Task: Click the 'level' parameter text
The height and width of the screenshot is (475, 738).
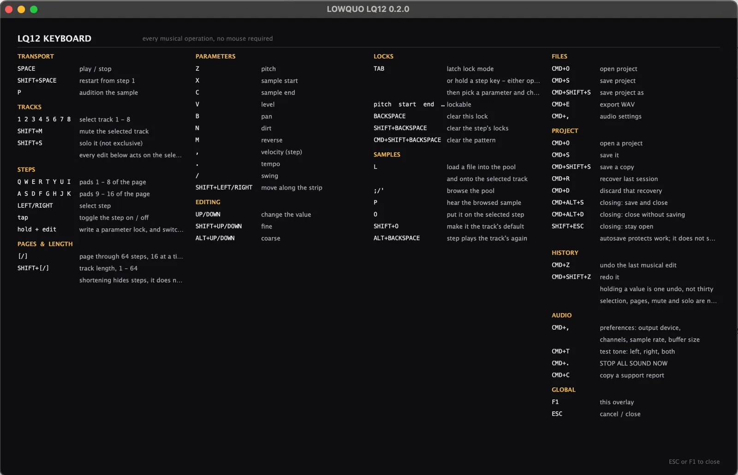Action: [x=268, y=104]
